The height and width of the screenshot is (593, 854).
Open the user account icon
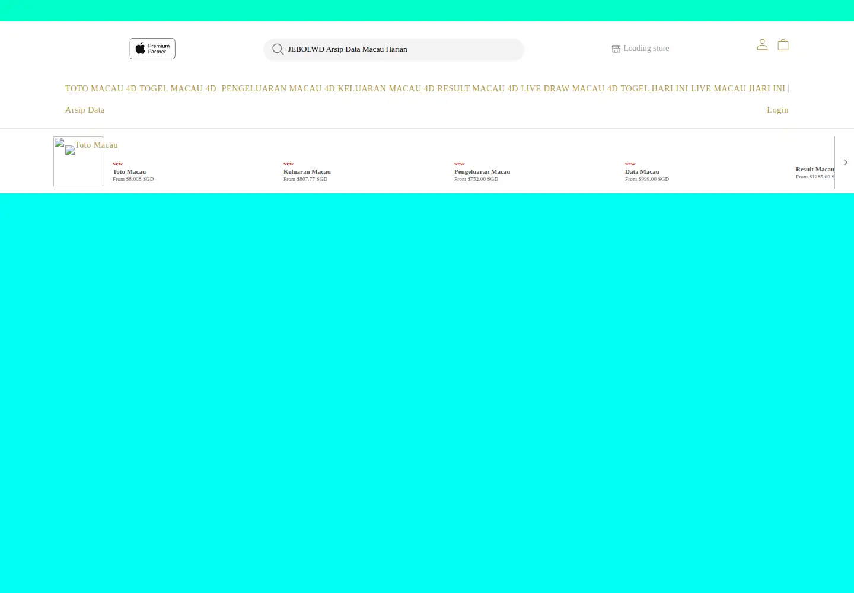762,44
